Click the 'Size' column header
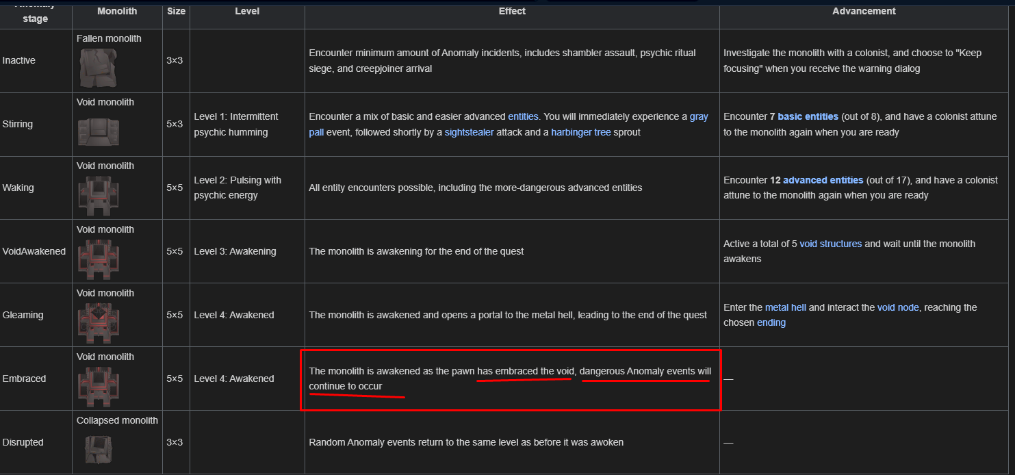 [x=176, y=12]
